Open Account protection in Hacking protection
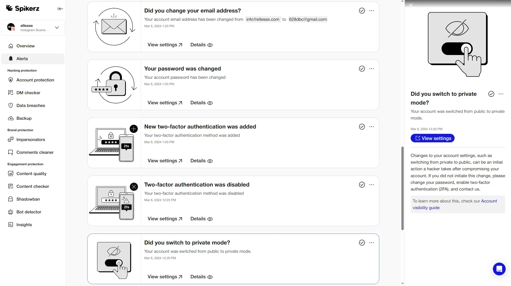This screenshot has width=511, height=286. [x=35, y=80]
